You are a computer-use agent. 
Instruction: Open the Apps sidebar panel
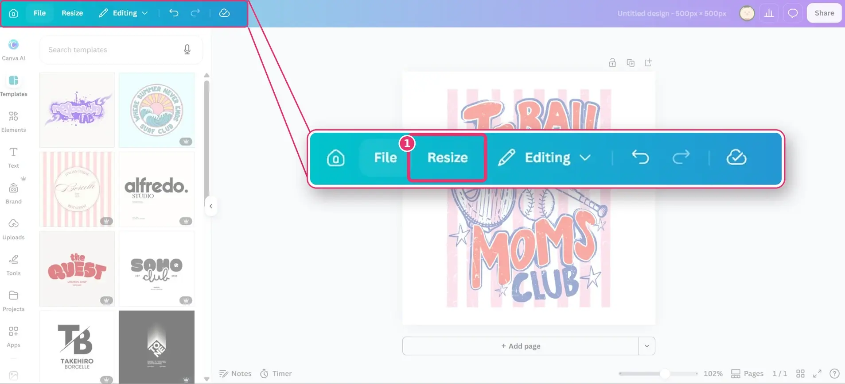(13, 337)
